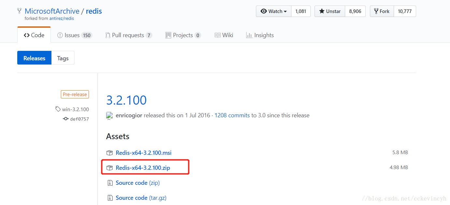Open the enricogior user profile link
Image resolution: width=450 pixels, height=205 pixels.
click(129, 115)
